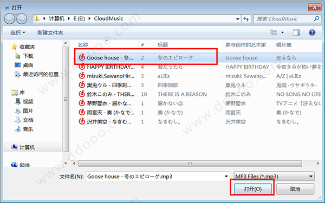Open the view options dropdown arrow
This screenshot has height=203, width=325.
click(x=282, y=32)
